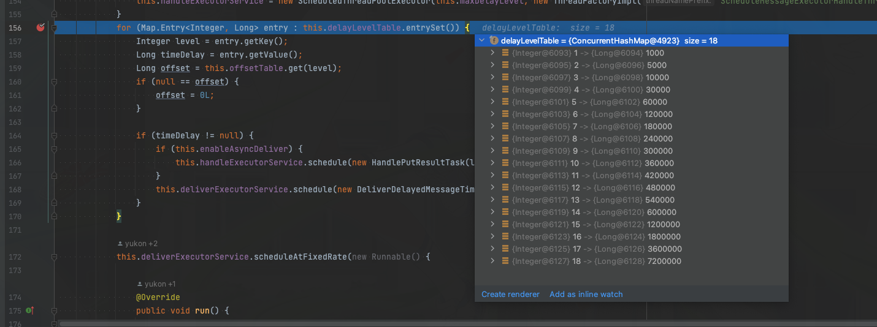Click the entry icon for key 7 -> 180000
877x327 pixels.
[x=506, y=126]
